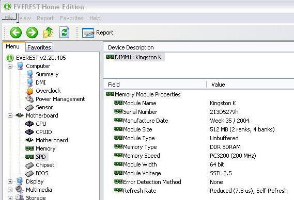Click the Chipset icon
The height and width of the screenshot is (200, 294).
point(29,165)
